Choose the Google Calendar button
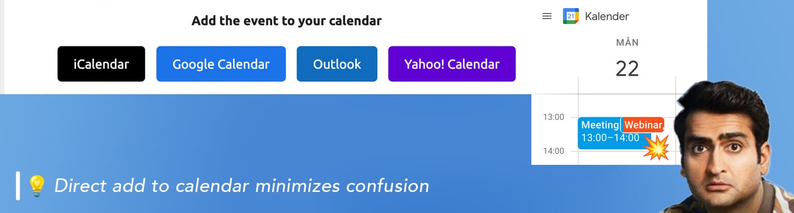Image resolution: width=794 pixels, height=213 pixels. pyautogui.click(x=221, y=64)
